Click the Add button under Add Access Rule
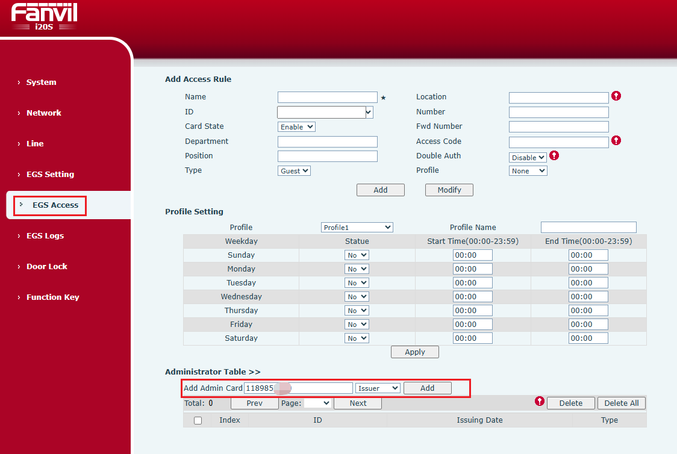The height and width of the screenshot is (454, 677). click(x=381, y=190)
